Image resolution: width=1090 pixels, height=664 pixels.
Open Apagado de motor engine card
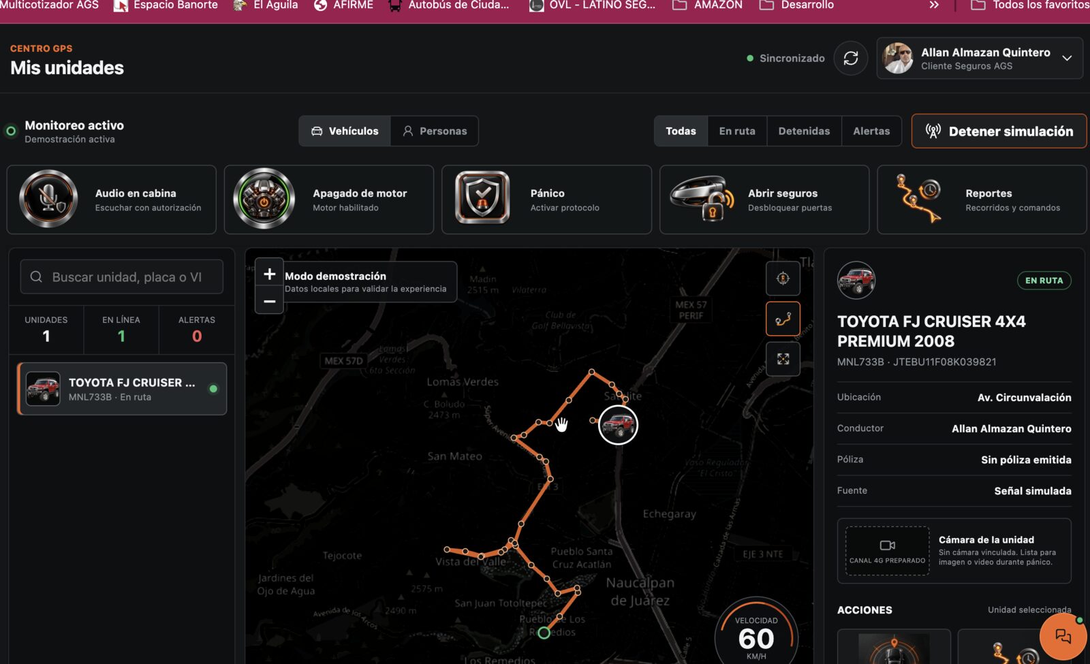coord(329,200)
